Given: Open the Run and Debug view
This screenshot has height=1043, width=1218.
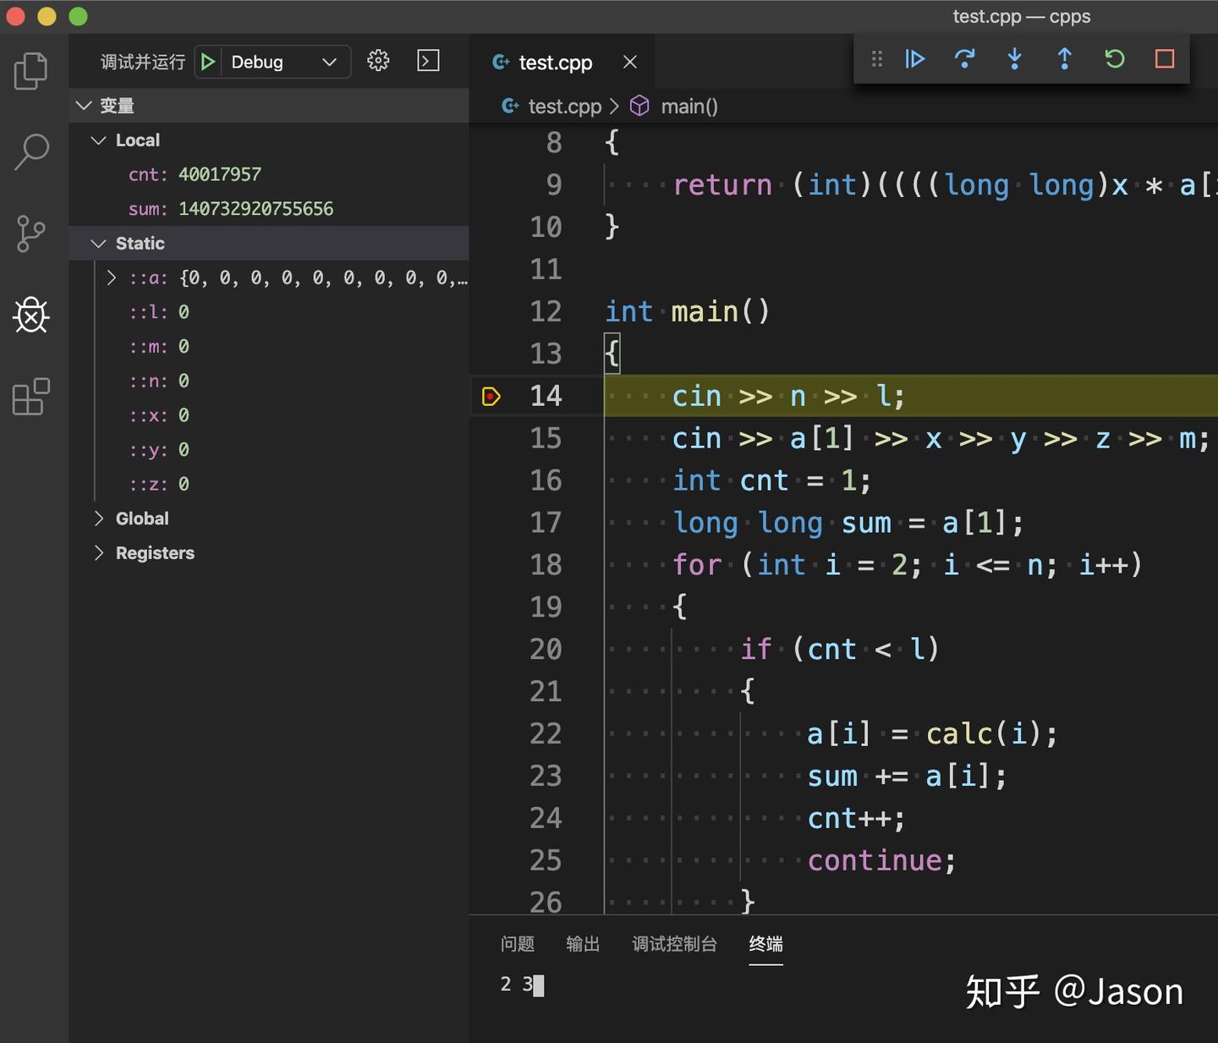Looking at the screenshot, I should point(31,315).
